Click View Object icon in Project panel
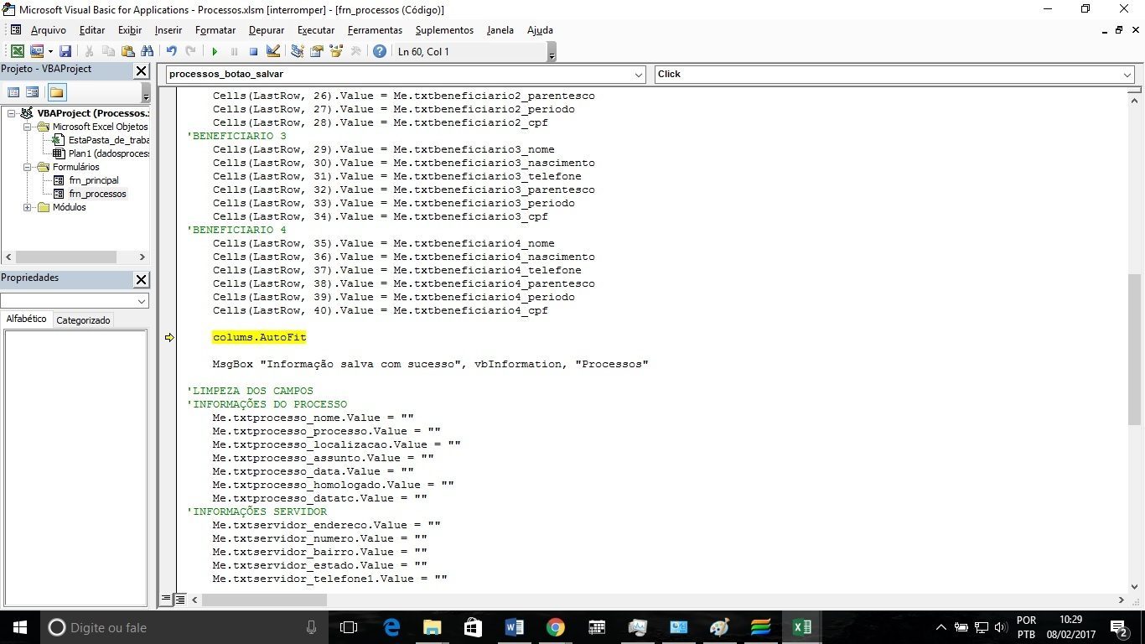Image resolution: width=1145 pixels, height=644 pixels. 32,92
